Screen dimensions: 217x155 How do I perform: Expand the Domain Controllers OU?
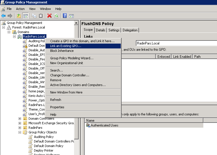tap(20, 119)
